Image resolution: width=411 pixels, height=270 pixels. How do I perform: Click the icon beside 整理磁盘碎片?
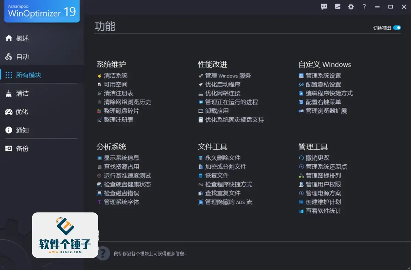[99, 111]
